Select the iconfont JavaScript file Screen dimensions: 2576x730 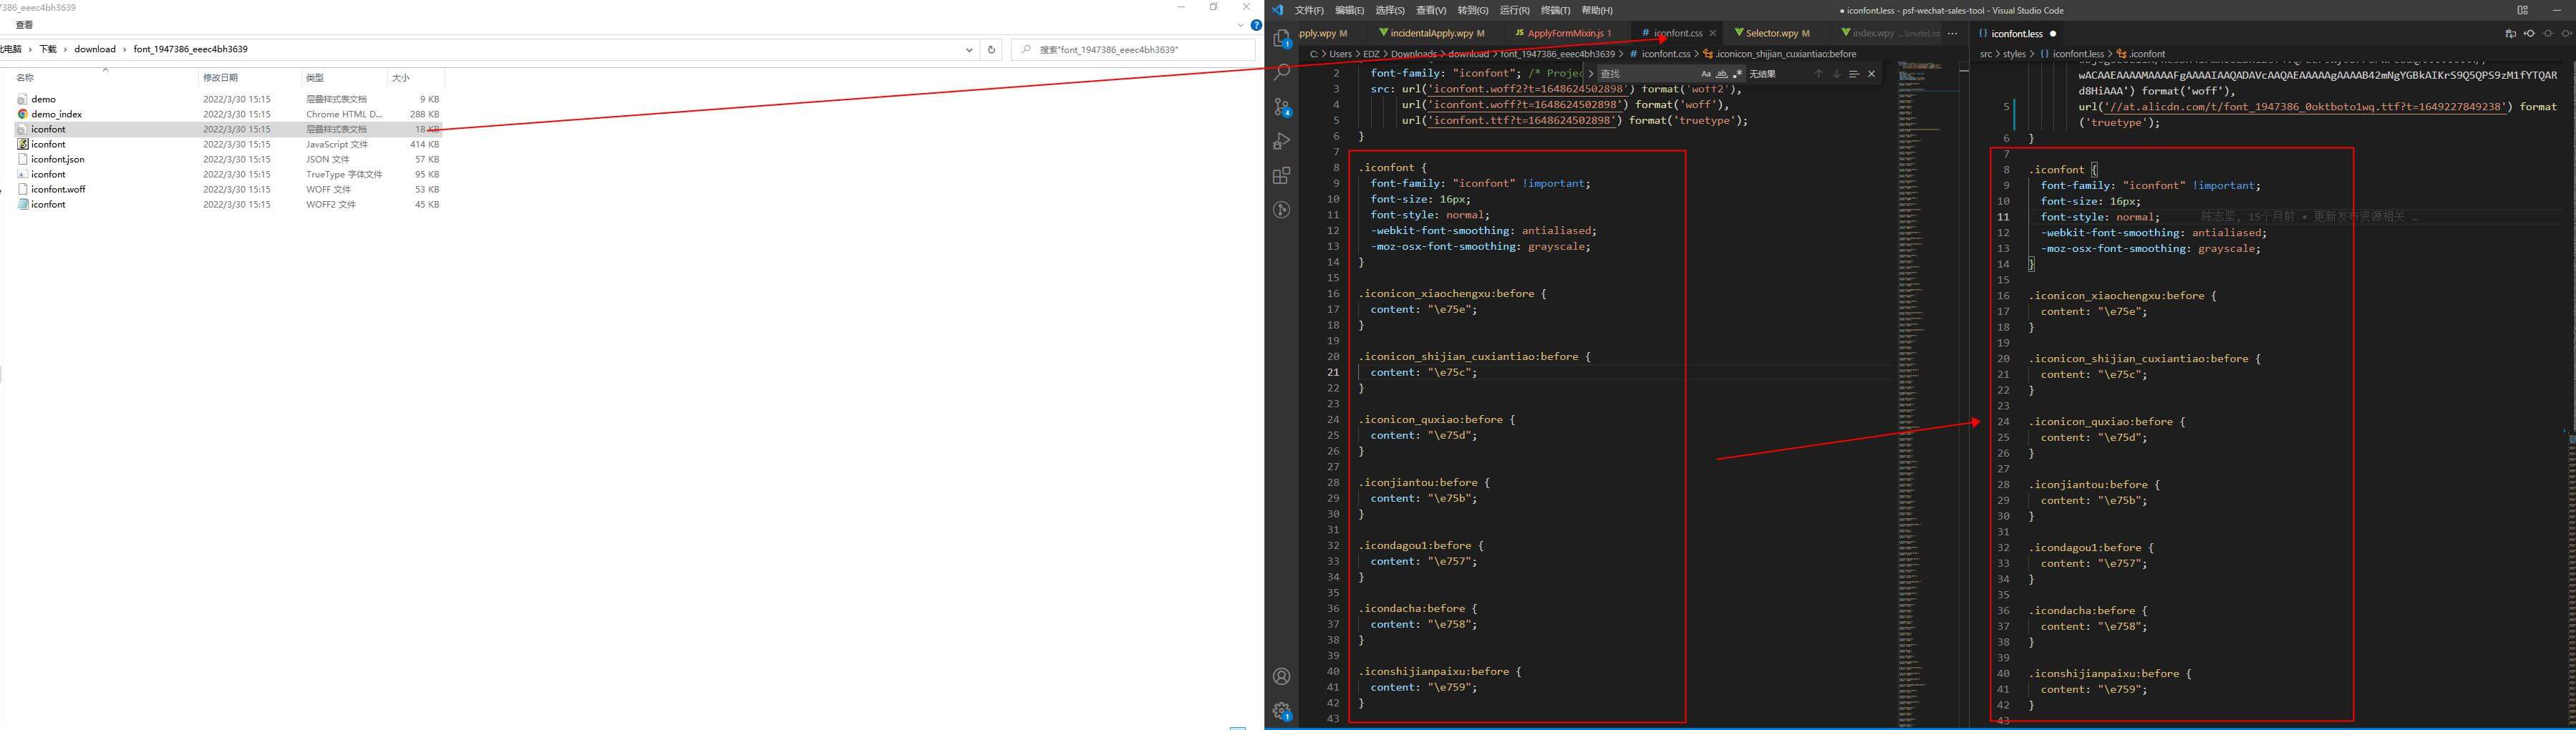coord(228,144)
